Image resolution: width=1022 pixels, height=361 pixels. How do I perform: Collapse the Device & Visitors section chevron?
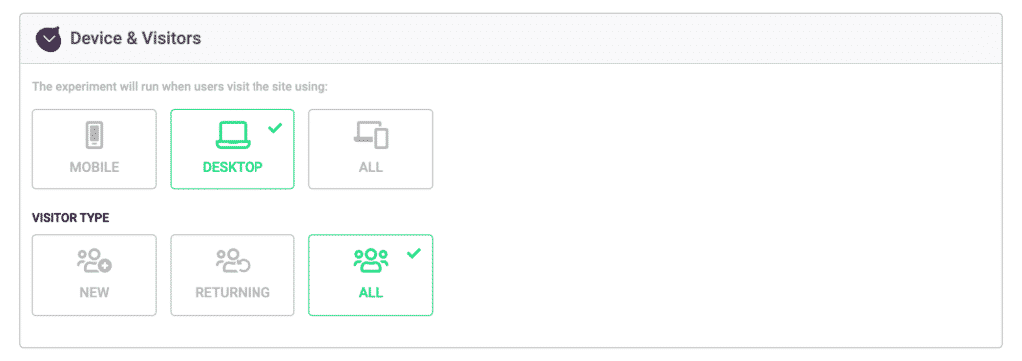pos(48,39)
